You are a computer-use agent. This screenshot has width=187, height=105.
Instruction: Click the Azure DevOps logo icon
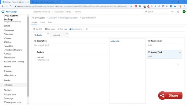pyautogui.click(x=3, y=12)
